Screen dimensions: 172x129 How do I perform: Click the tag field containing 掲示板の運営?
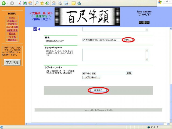point(103,73)
